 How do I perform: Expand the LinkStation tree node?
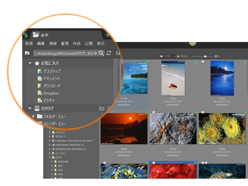(x=50, y=141)
